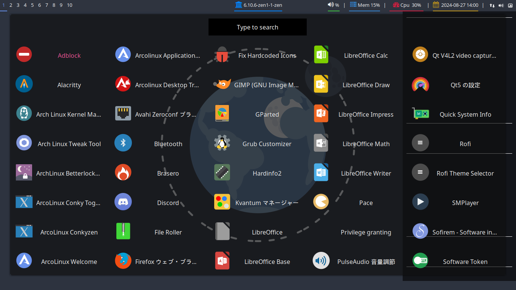This screenshot has height=290, width=516.
Task: Click the Arch Linux Tweak Tool icon
Action: (24, 143)
